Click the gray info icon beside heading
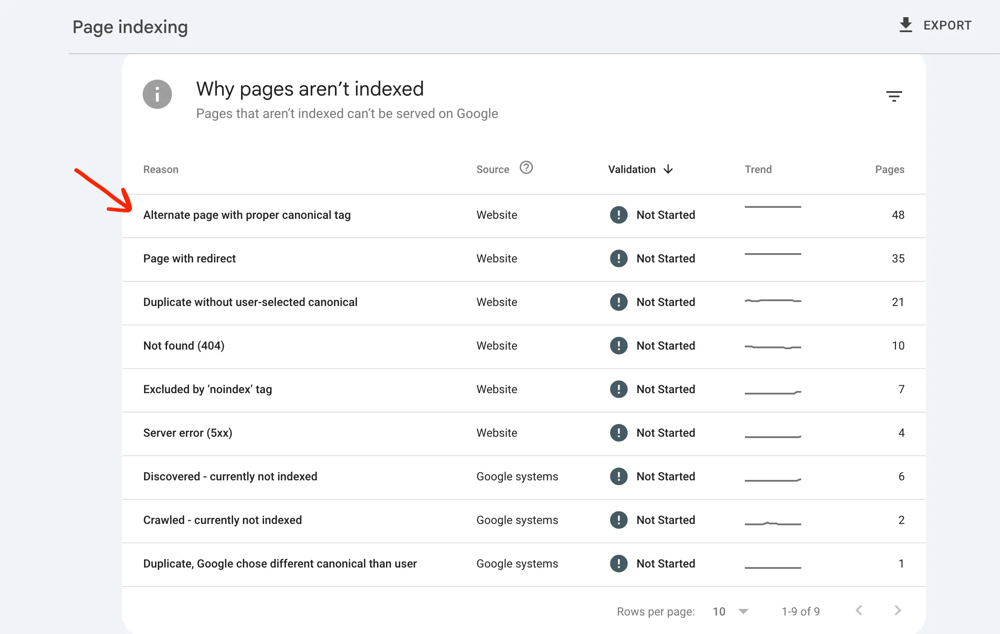1000x634 pixels. 157,94
